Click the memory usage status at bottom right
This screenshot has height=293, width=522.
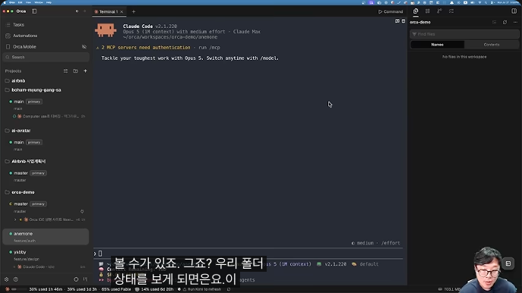pyautogui.click(x=449, y=289)
